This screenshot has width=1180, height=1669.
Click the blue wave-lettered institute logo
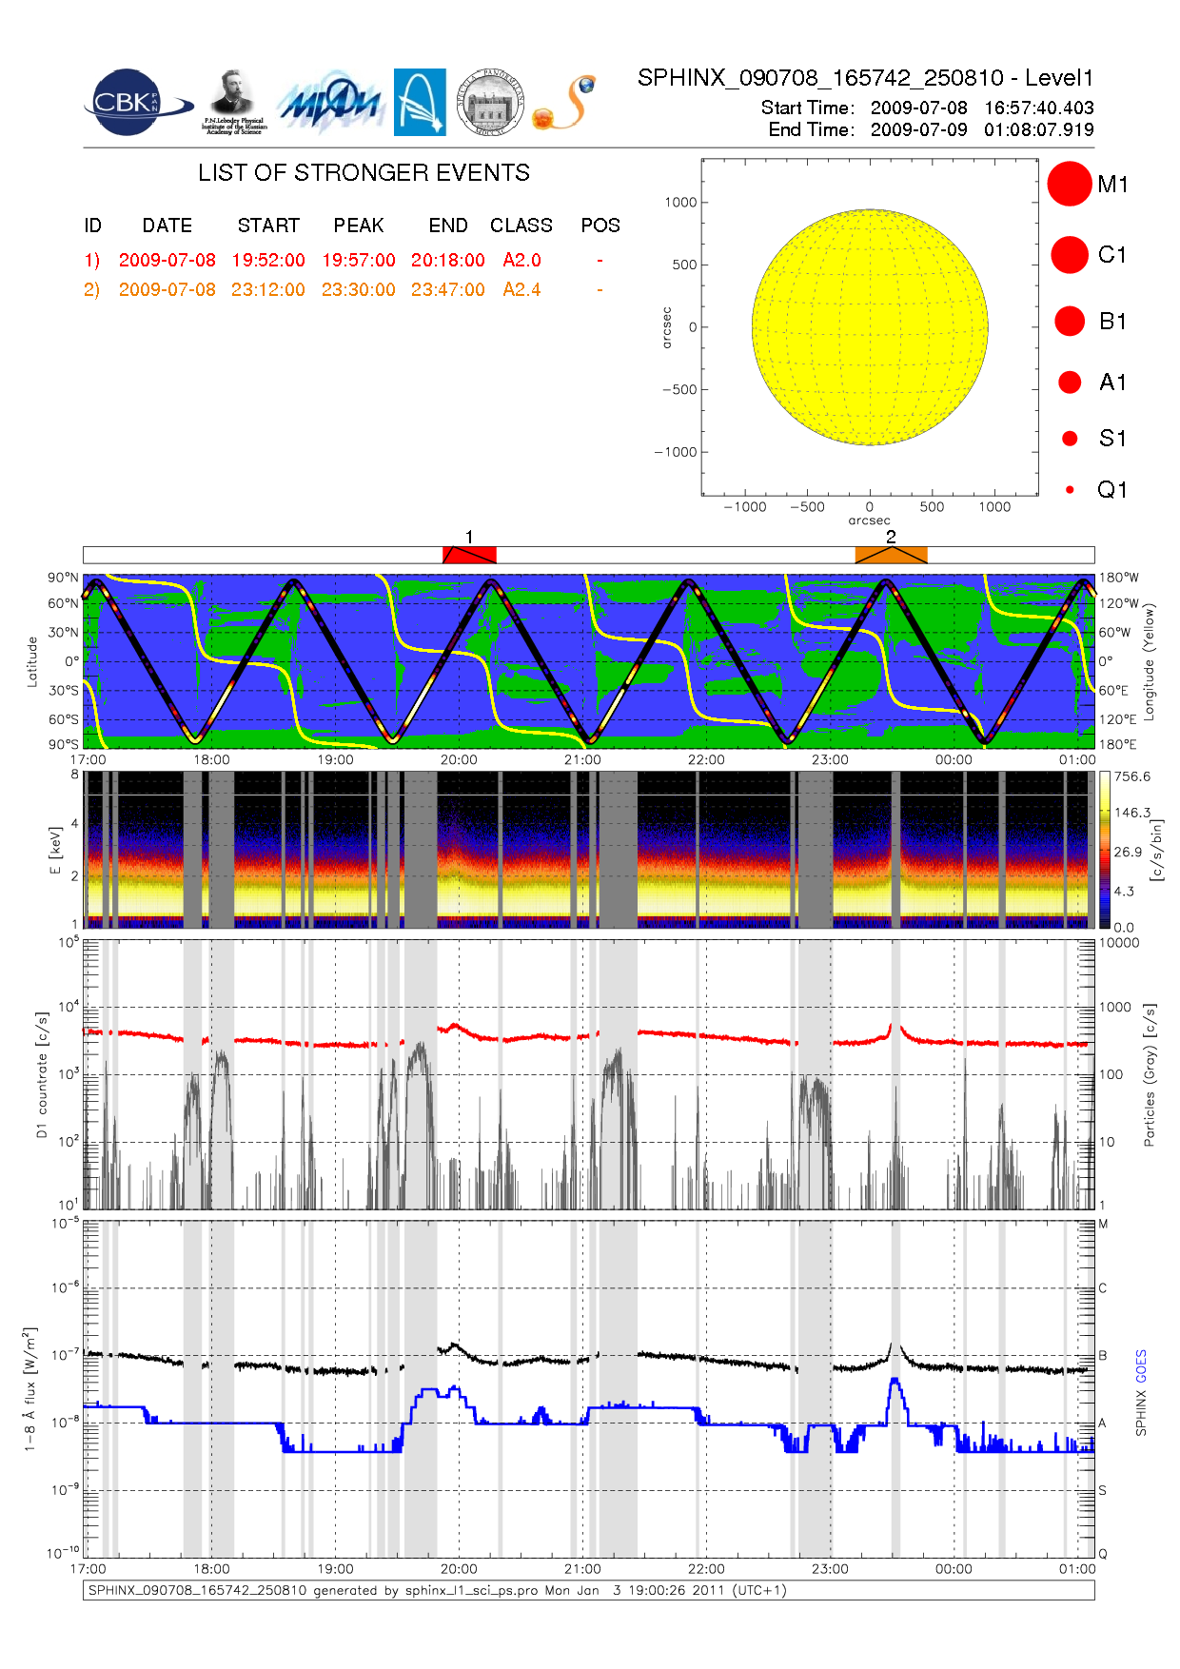(x=329, y=103)
